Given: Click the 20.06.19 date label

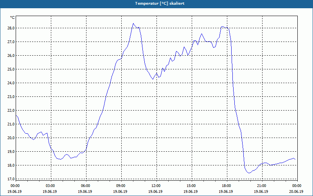Looking at the screenshot, I should coord(296,192).
